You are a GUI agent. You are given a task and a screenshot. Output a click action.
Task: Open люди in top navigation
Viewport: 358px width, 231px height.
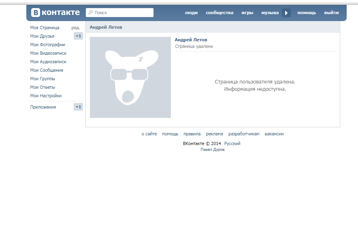191,13
